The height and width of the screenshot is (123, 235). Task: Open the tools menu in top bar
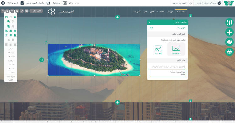(191, 3)
